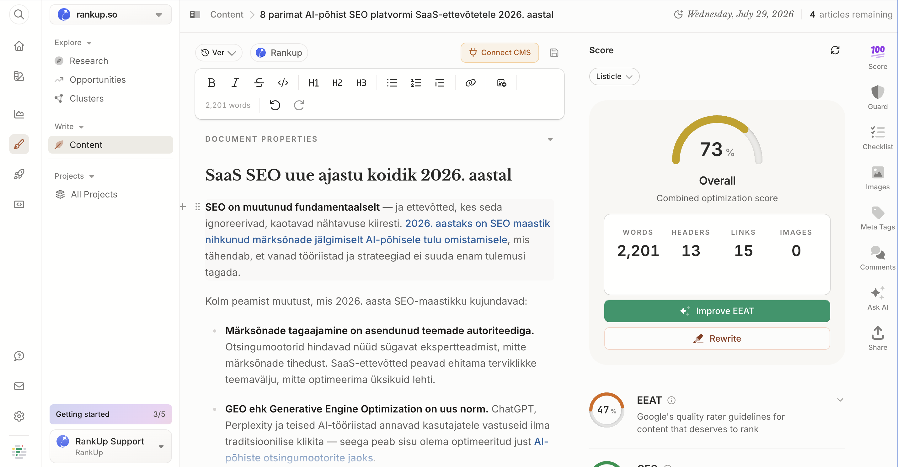Screen dimensions: 898x467
Task: Click the Improve EEAT button
Action: 717,311
